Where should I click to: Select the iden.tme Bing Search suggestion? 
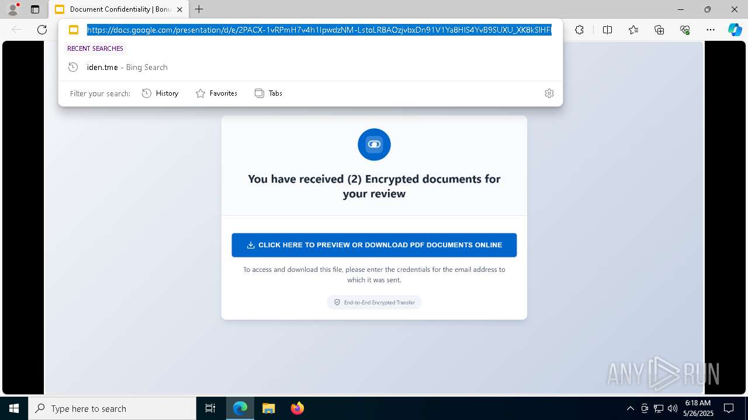[x=310, y=67]
